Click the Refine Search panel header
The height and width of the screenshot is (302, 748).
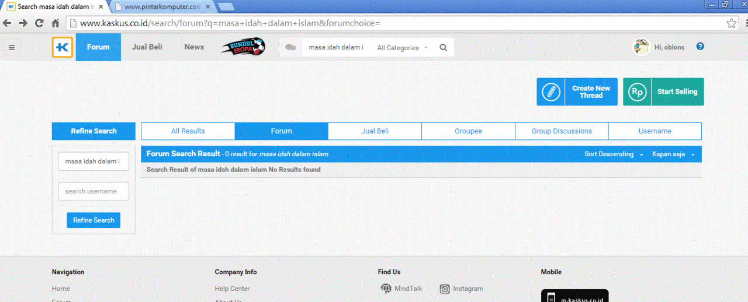click(93, 131)
